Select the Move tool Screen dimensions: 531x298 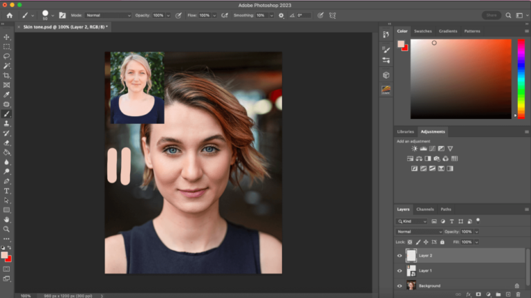point(6,37)
